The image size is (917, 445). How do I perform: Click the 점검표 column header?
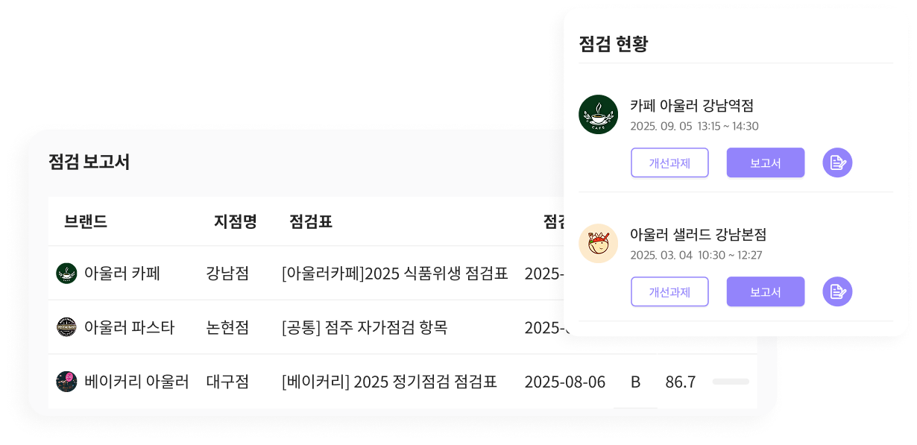coord(310,221)
